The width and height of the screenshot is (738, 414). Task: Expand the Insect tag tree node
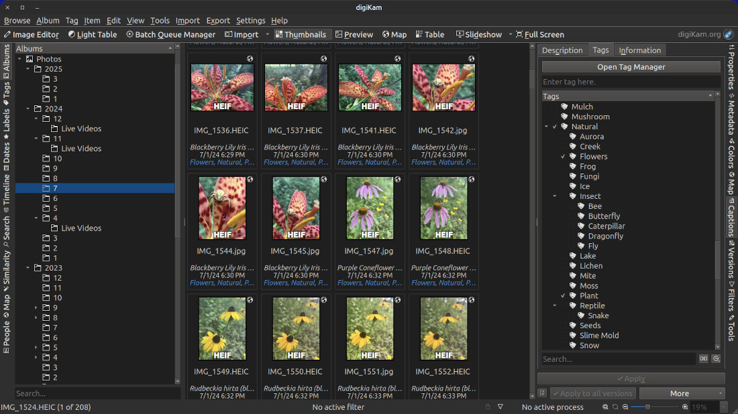[x=554, y=196]
